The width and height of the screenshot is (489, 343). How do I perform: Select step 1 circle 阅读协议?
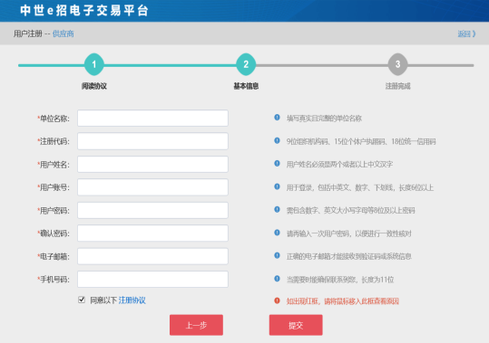pos(93,64)
